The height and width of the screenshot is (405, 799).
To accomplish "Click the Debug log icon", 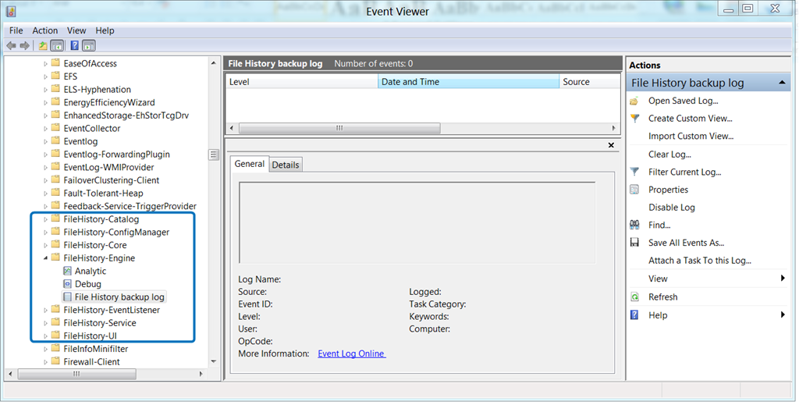I will [67, 284].
